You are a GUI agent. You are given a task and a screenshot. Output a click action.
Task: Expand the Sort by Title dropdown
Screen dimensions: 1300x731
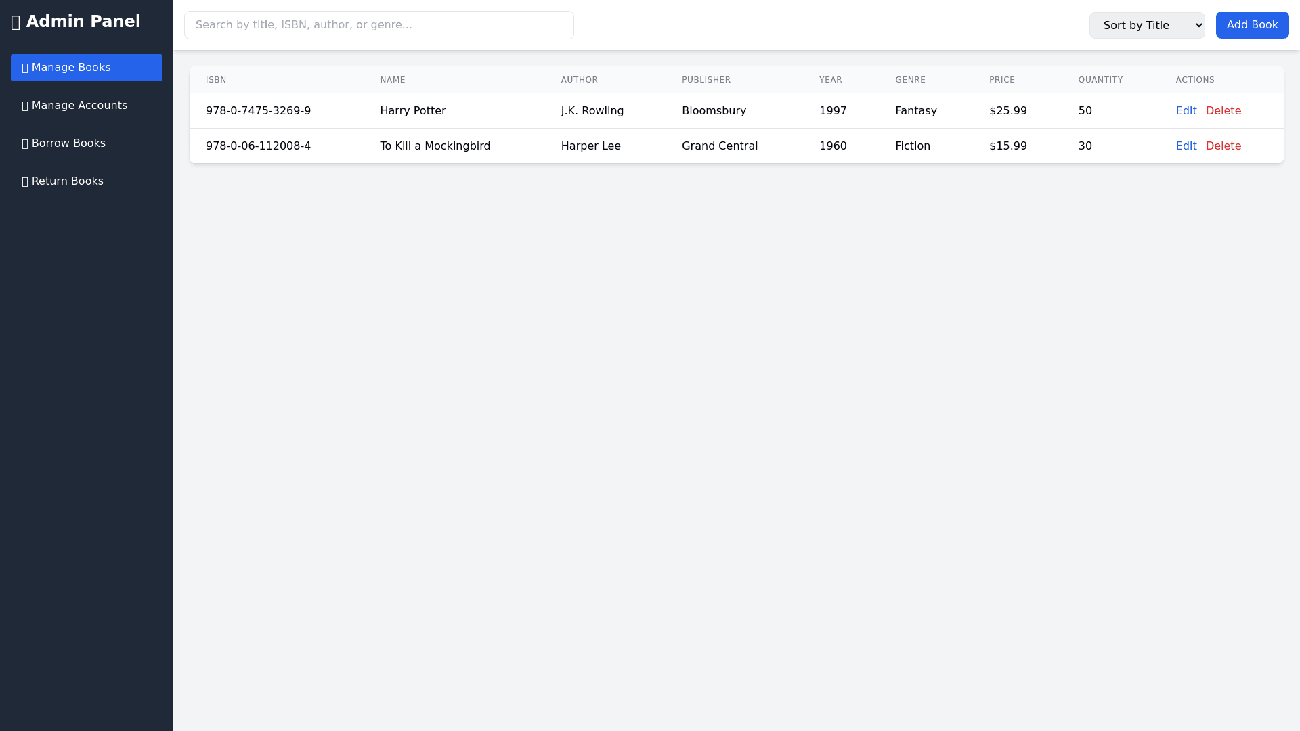pos(1146,25)
